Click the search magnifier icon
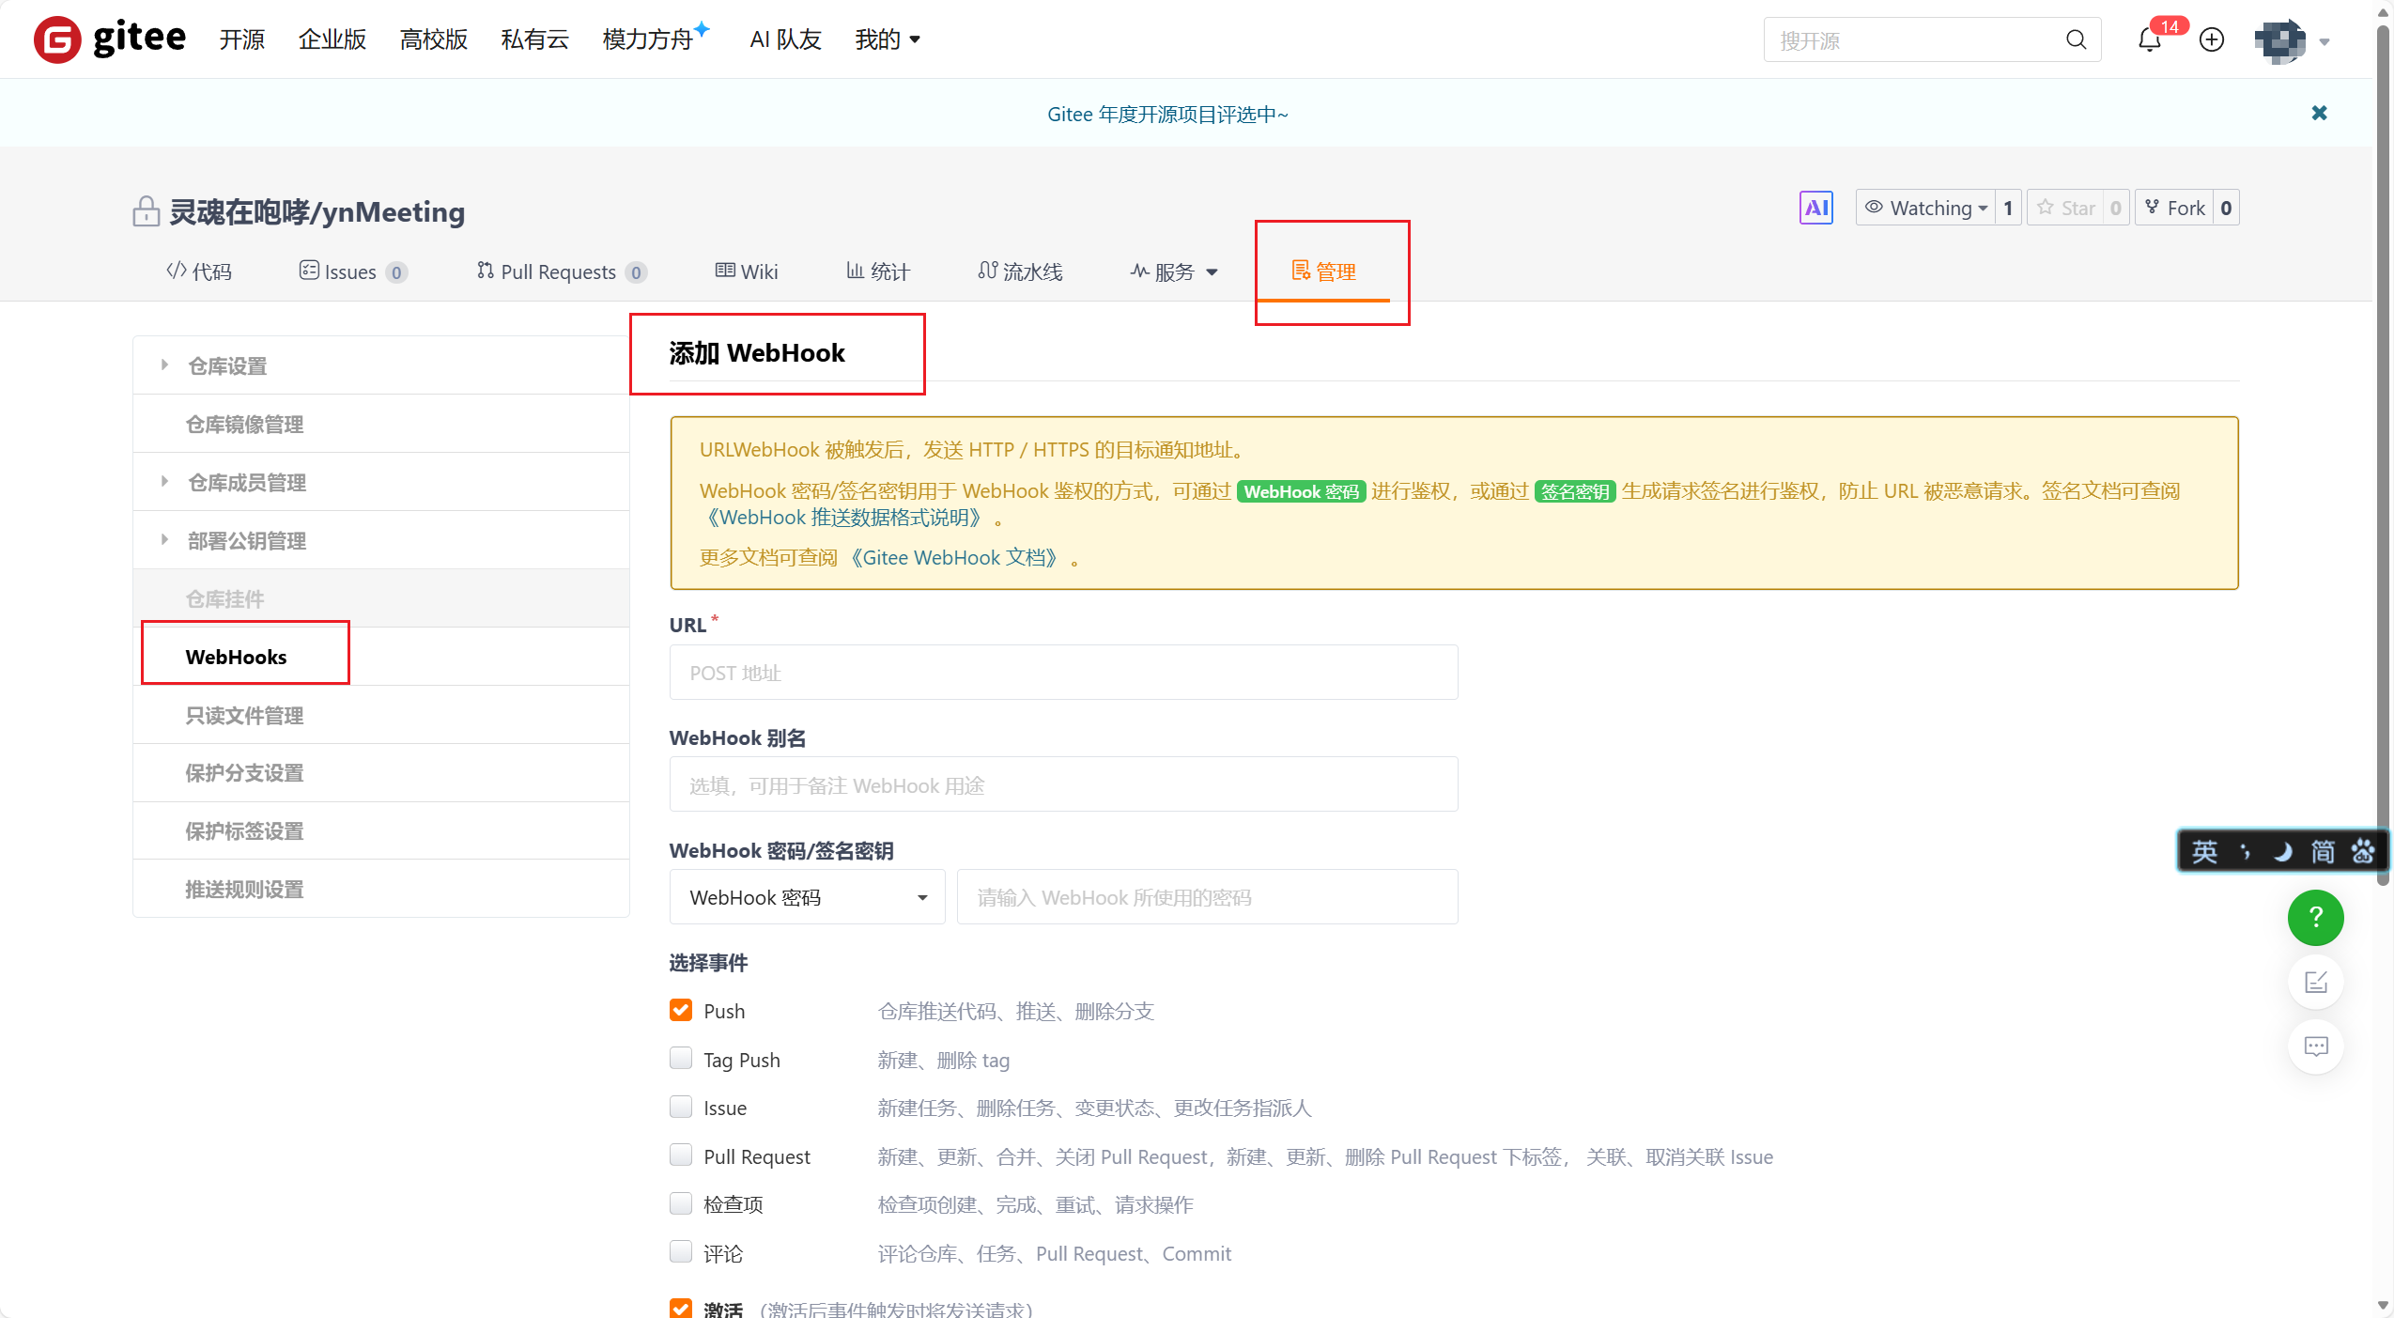2394x1318 pixels. click(x=2076, y=40)
